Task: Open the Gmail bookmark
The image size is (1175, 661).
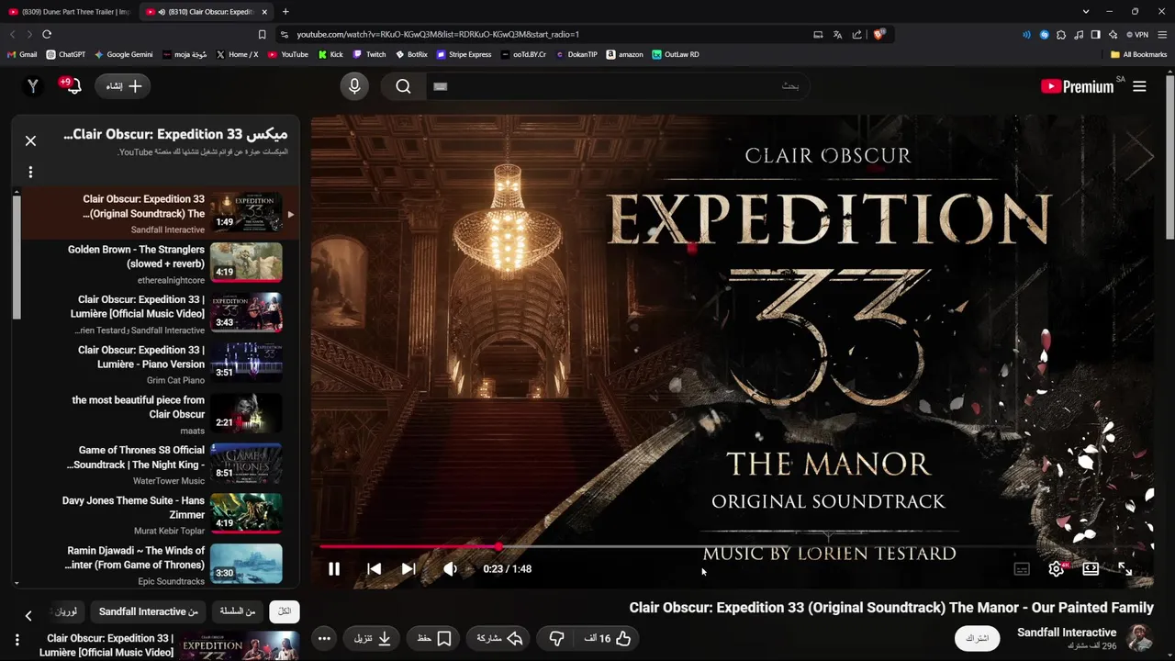Action: click(x=22, y=54)
